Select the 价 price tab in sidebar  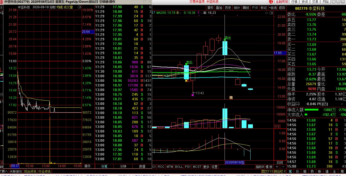coord(298,171)
